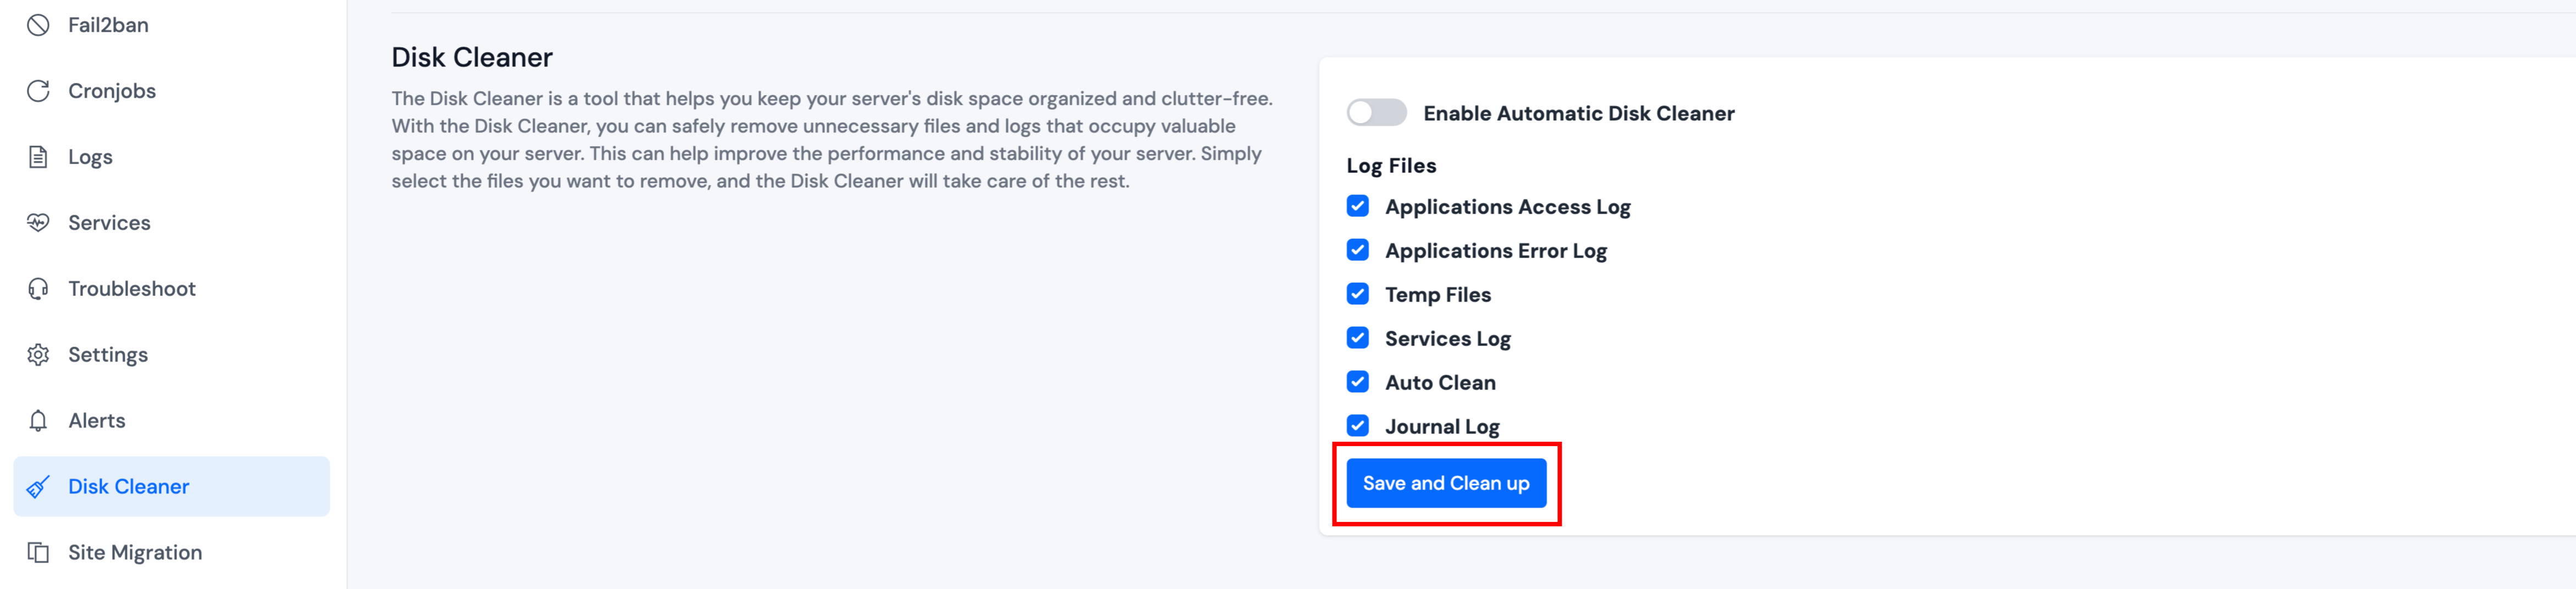Click Save and Clean up button
This screenshot has width=2576, height=589.
tap(1446, 484)
